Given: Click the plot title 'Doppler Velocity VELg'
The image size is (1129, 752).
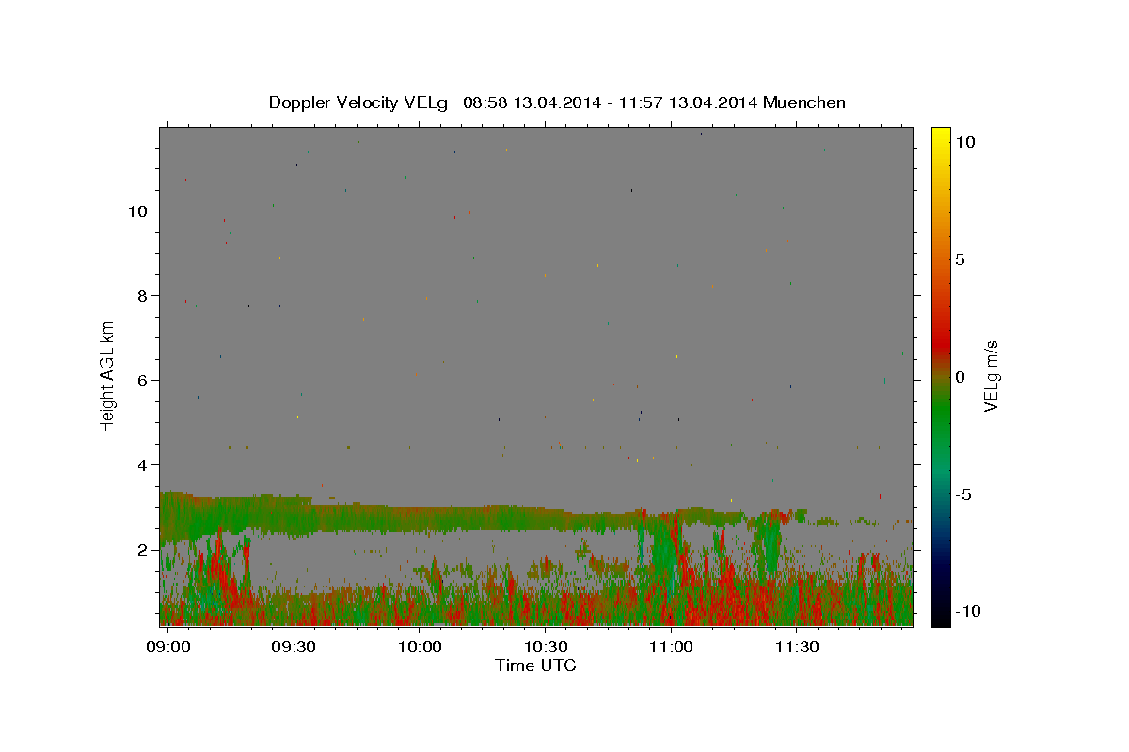Looking at the screenshot, I should pos(358,102).
